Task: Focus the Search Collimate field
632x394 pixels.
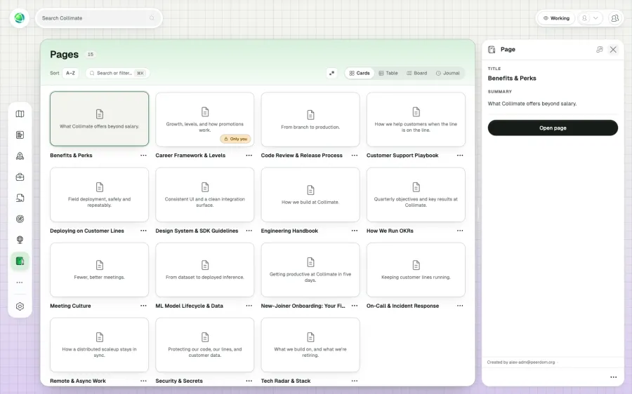Action: [99, 18]
